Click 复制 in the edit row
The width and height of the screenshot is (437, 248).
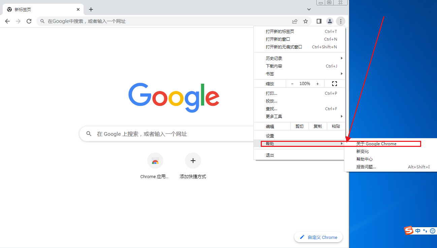click(x=318, y=126)
